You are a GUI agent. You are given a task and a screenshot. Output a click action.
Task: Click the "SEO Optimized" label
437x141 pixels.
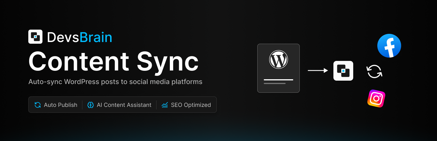click(x=191, y=105)
